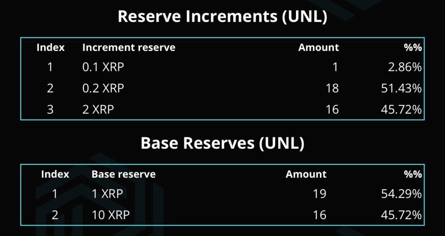Click the Base reserve column header
Screen dimensions: 445x236
(123, 174)
